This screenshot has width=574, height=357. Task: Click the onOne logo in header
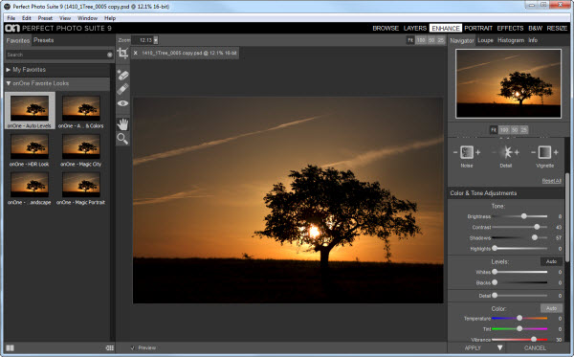(x=12, y=28)
